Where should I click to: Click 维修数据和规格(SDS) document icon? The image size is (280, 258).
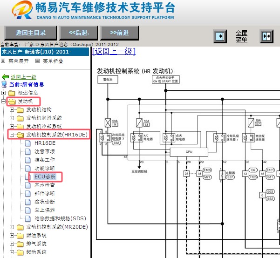click(28, 218)
